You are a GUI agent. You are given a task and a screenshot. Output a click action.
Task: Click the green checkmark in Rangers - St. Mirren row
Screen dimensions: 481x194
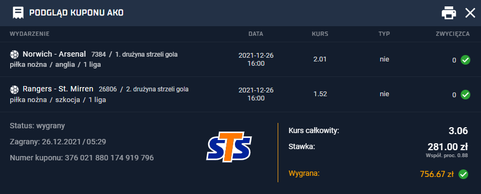[x=465, y=95]
